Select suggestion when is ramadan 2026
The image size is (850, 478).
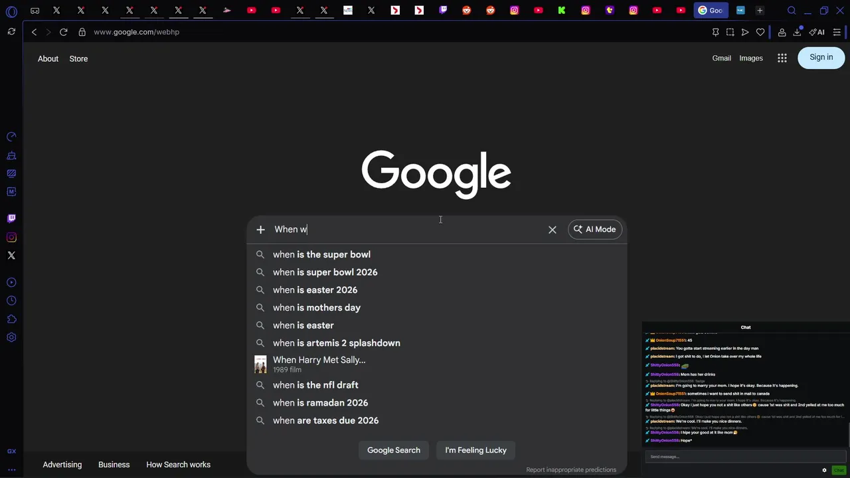[x=437, y=403]
